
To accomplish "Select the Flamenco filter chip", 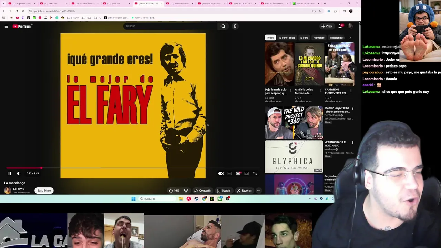I will [x=319, y=38].
